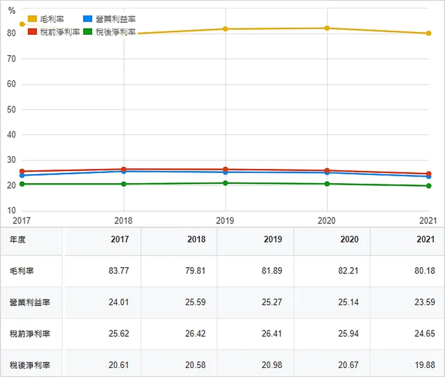Image resolution: width=445 pixels, height=377 pixels.
Task: Click the yellow 2021 毛利率 data point
Action: (429, 33)
